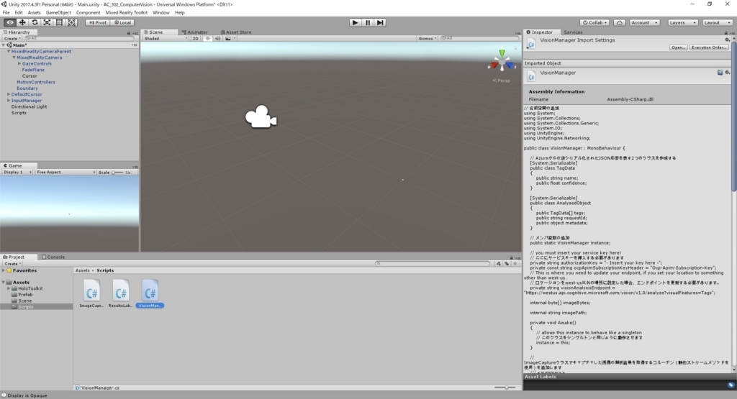This screenshot has width=737, height=399.
Task: Click Search by Type icon
Action: pos(499,264)
